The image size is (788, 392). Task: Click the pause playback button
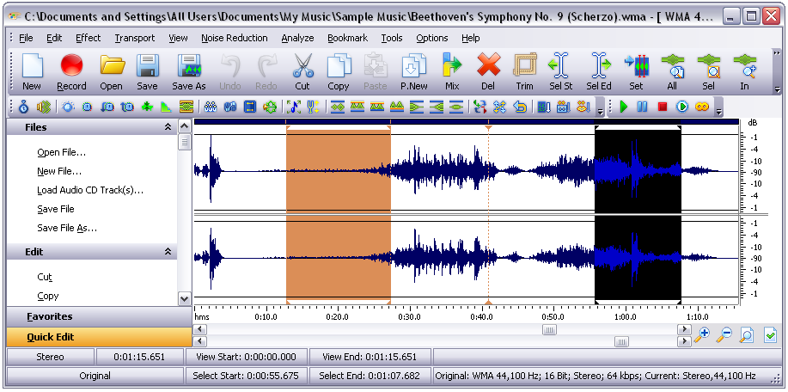pyautogui.click(x=642, y=107)
